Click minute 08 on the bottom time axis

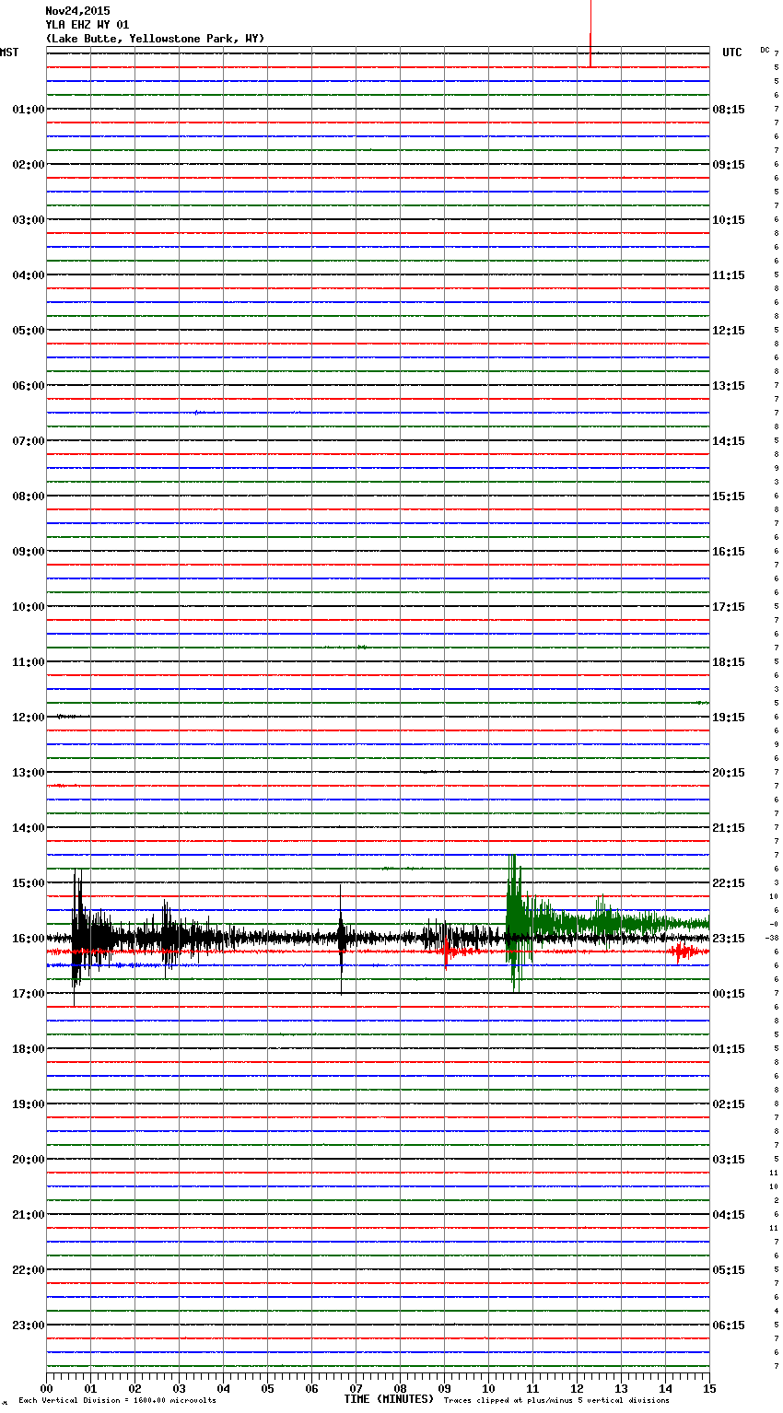(400, 1388)
